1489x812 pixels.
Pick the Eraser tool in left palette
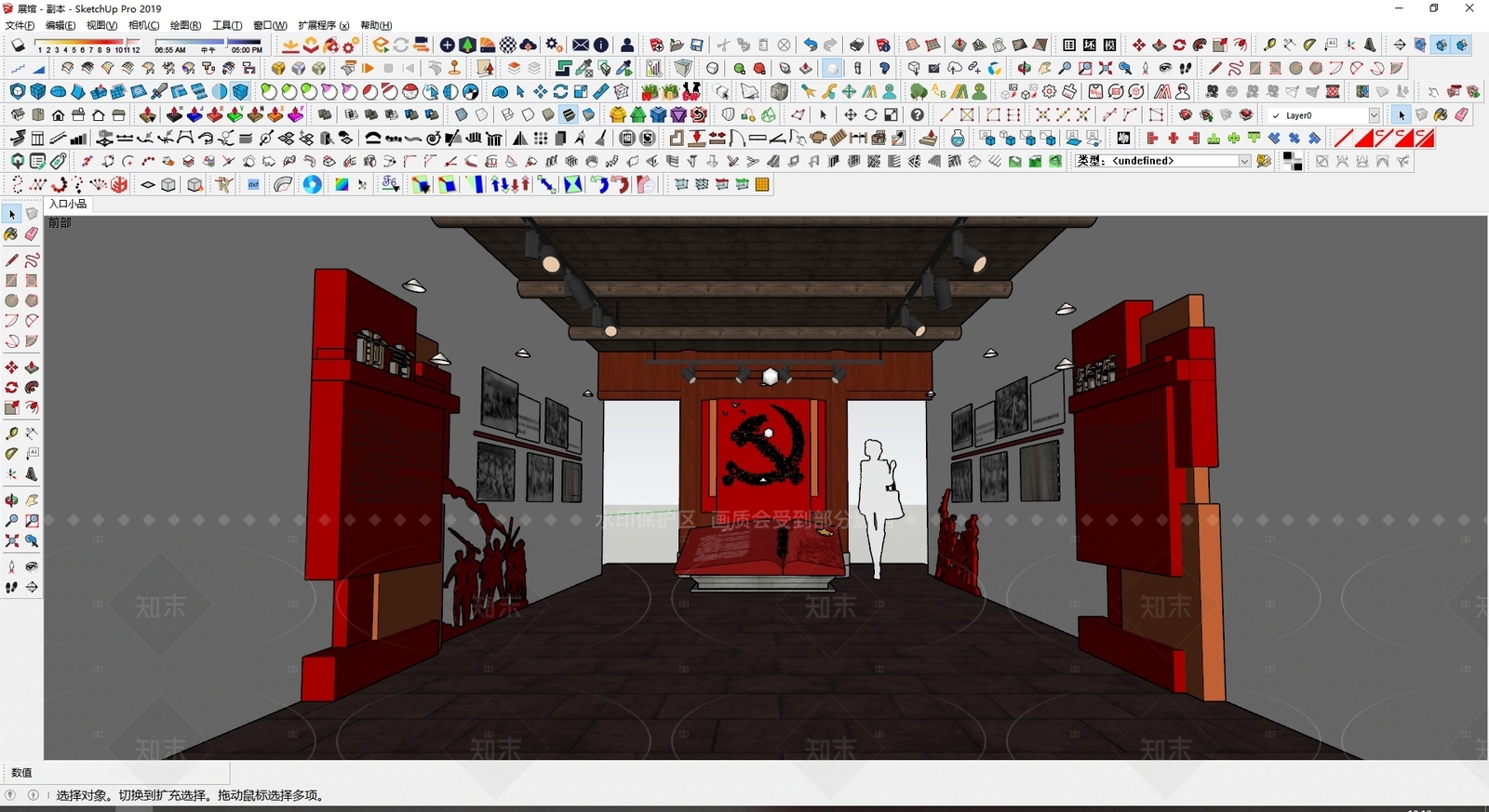coord(32,234)
